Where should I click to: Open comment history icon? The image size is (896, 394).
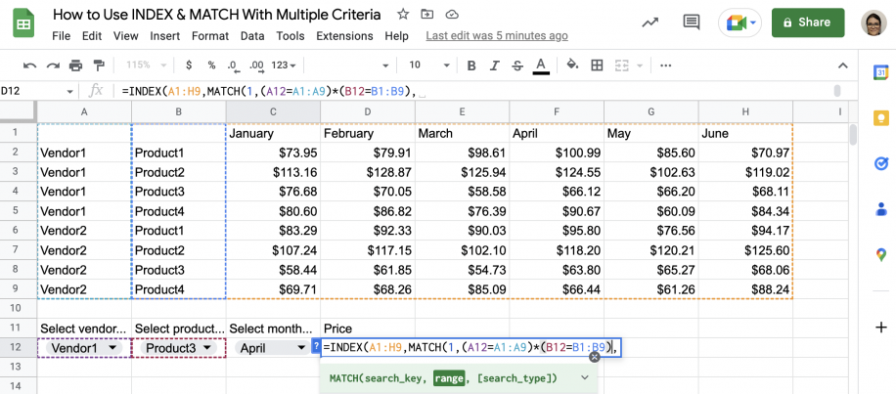coord(692,22)
